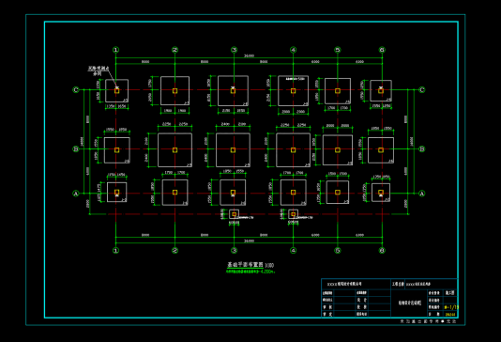Pick axis bubble A on left side
501x342 pixels.
pyautogui.click(x=76, y=194)
